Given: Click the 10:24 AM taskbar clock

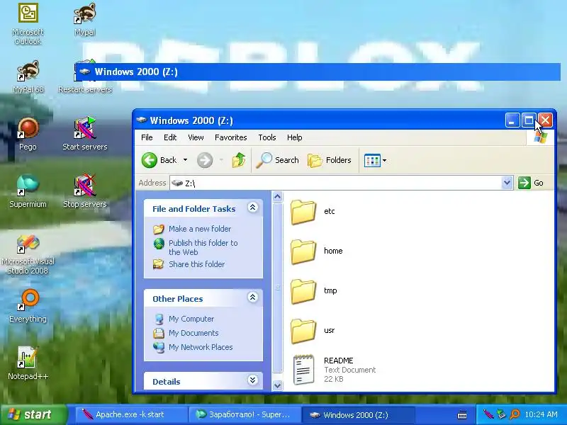Looking at the screenshot, I should click(x=541, y=414).
